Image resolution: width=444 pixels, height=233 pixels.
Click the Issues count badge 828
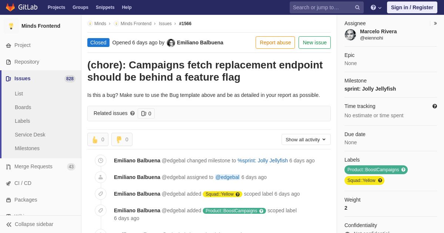70,79
